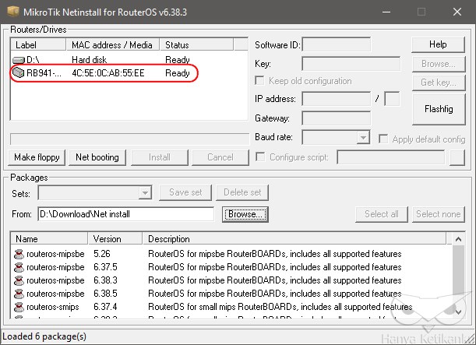Click the routeros-mipsbe 6.38.5 package icon
This screenshot has width=476, height=345.
coord(19,294)
